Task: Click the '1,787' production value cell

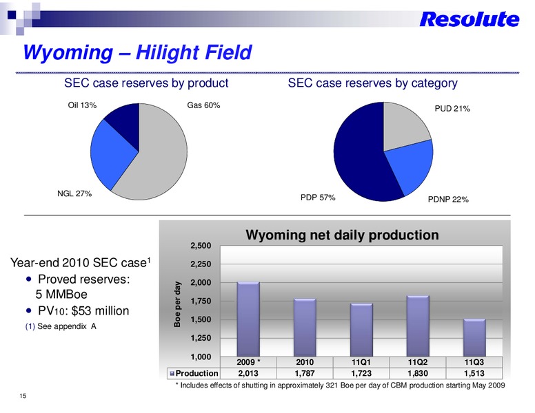Action: [305, 374]
